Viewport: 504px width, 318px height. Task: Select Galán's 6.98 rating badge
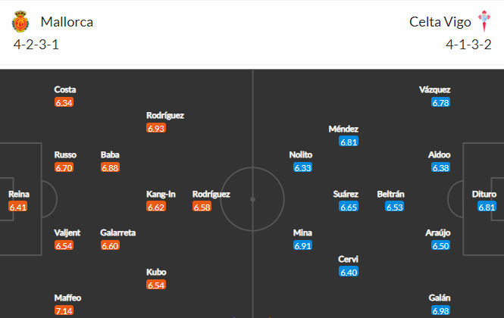440,310
